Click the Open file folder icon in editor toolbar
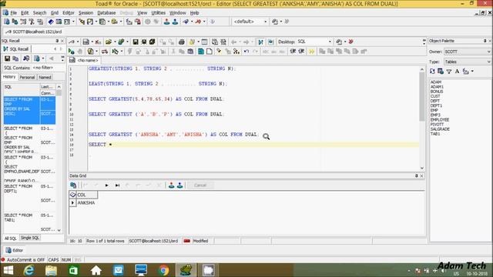This screenshot has height=277, width=493. (109, 42)
